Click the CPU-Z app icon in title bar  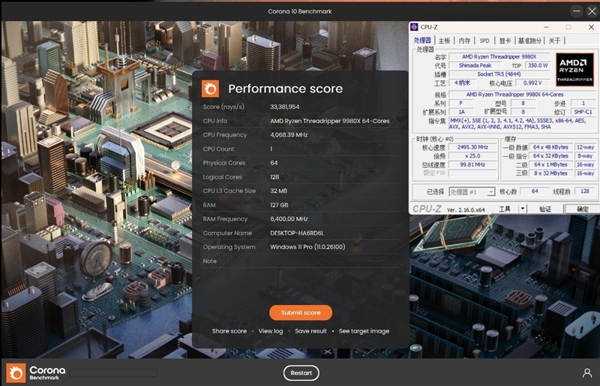[x=415, y=28]
